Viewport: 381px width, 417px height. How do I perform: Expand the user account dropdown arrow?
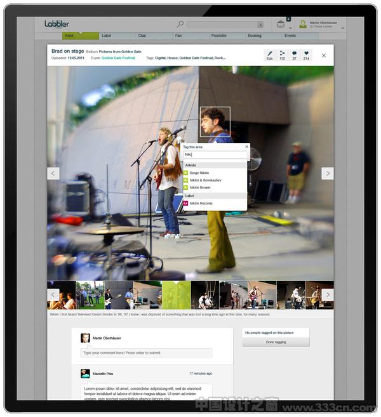coord(343,28)
